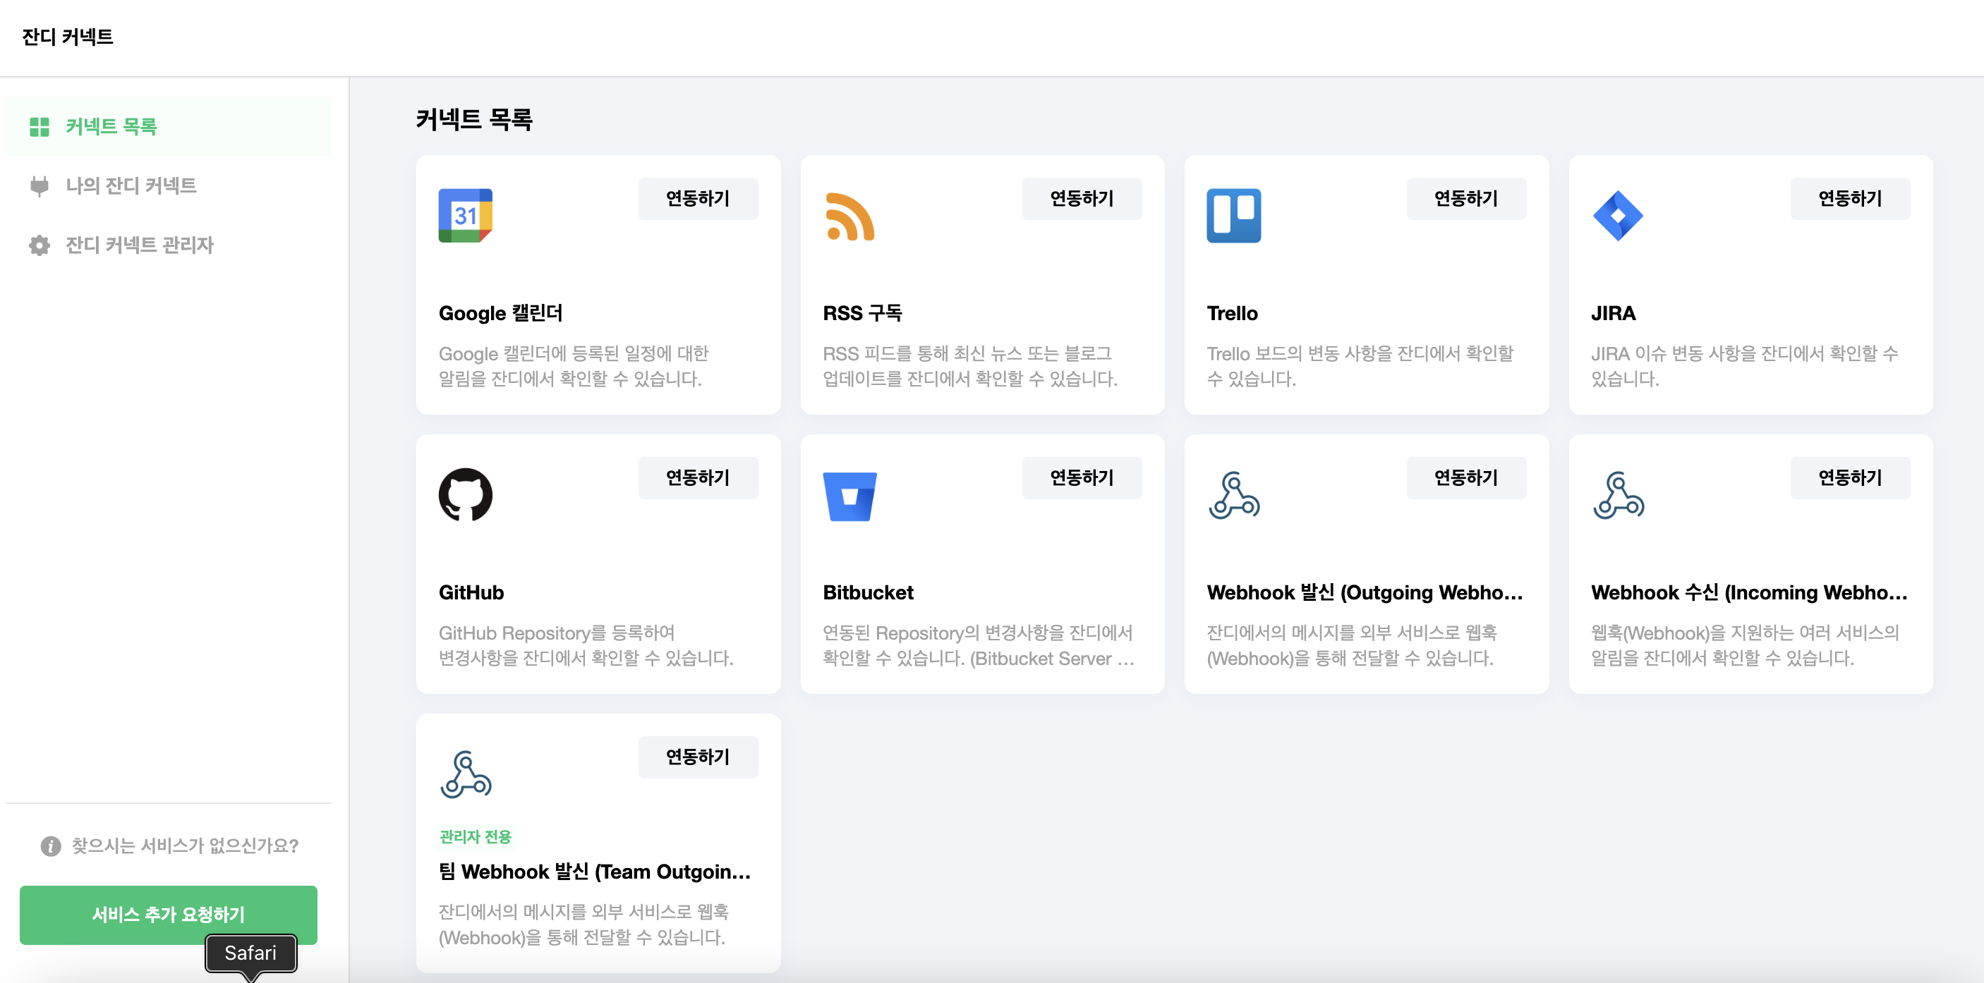This screenshot has height=983, width=1984.
Task: Click the GitHub octocat icon
Action: pyautogui.click(x=465, y=495)
